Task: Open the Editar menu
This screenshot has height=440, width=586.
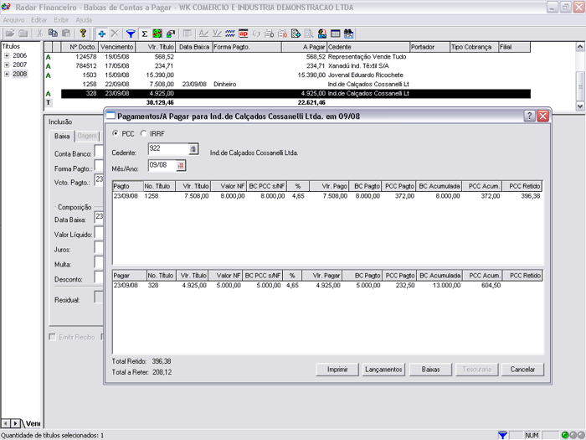Action: click(x=39, y=19)
